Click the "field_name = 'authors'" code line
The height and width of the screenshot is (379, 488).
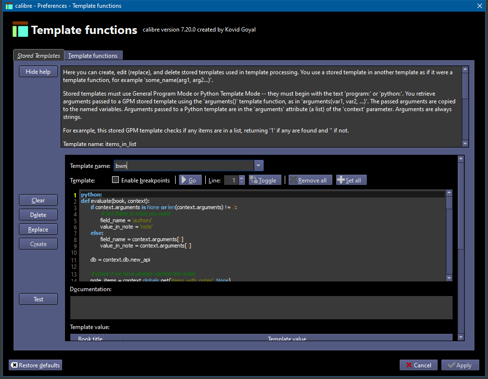click(x=126, y=220)
